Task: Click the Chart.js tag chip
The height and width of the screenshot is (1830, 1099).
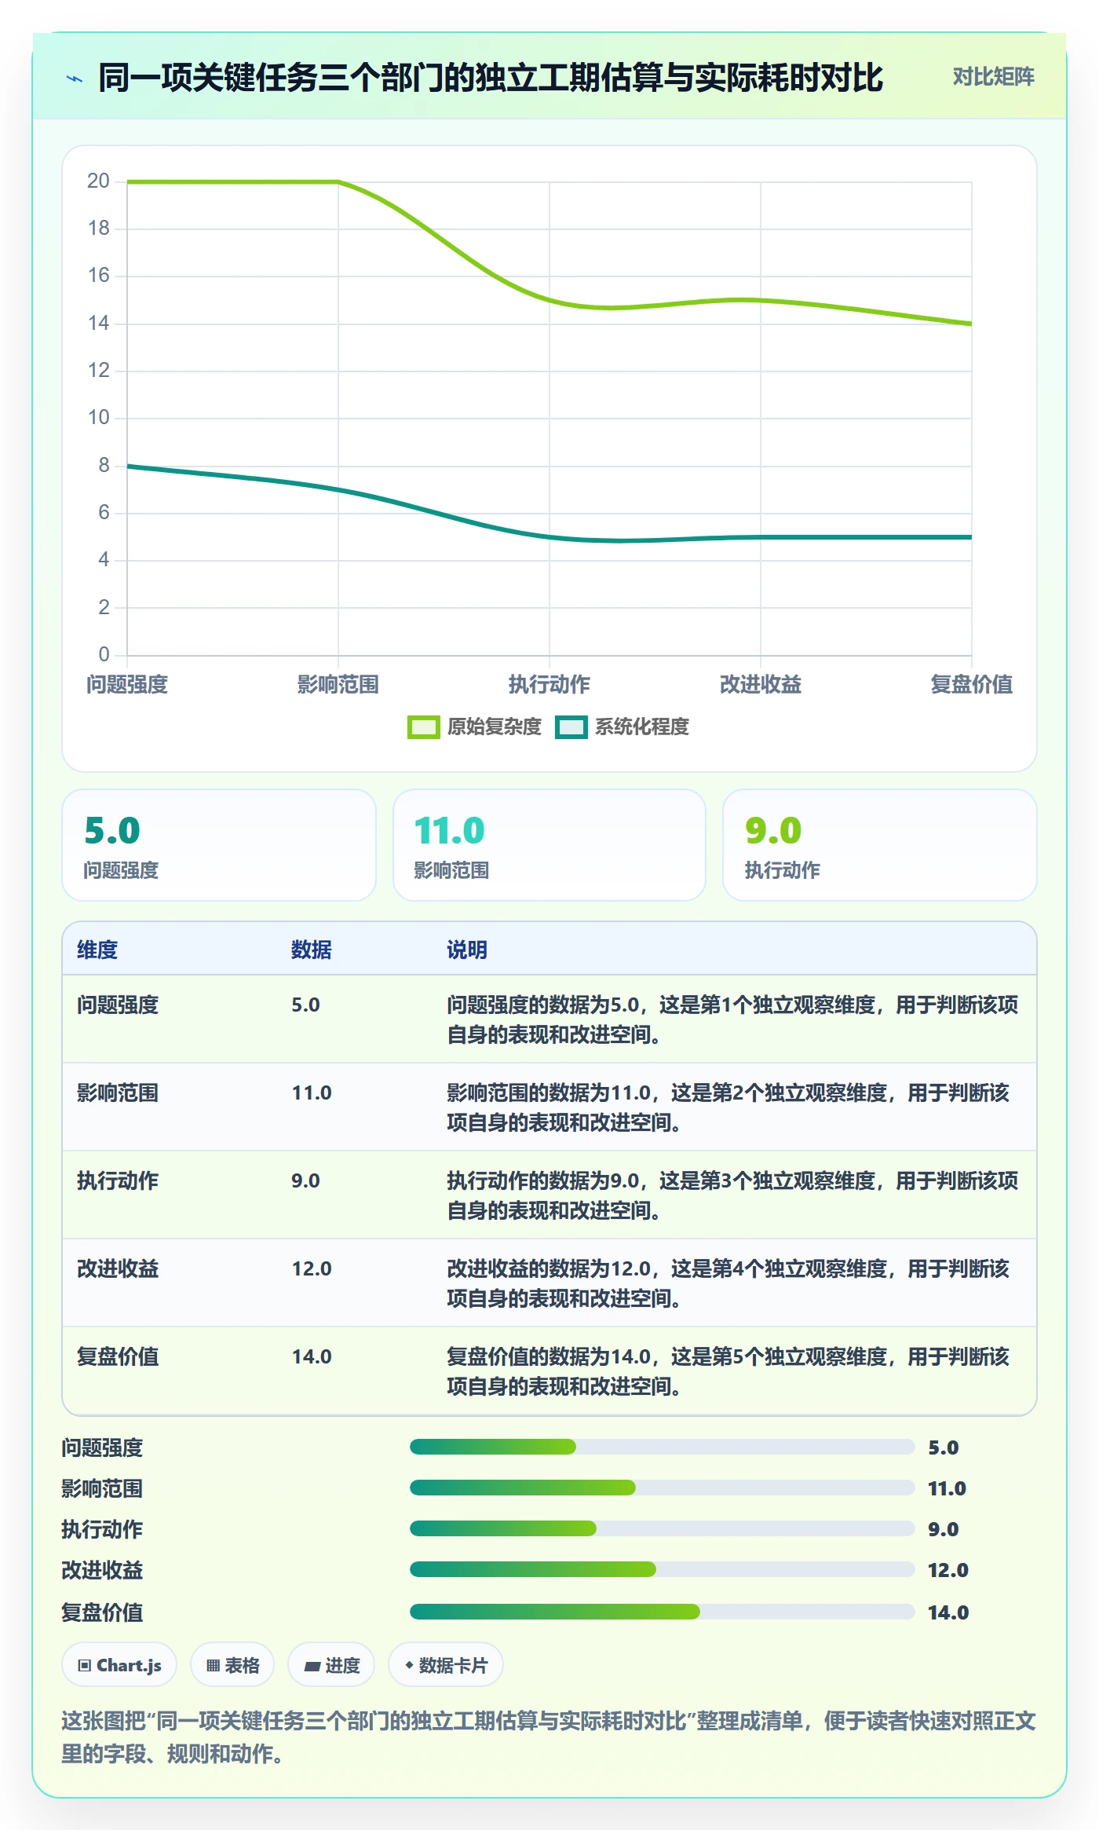Action: 119,1665
